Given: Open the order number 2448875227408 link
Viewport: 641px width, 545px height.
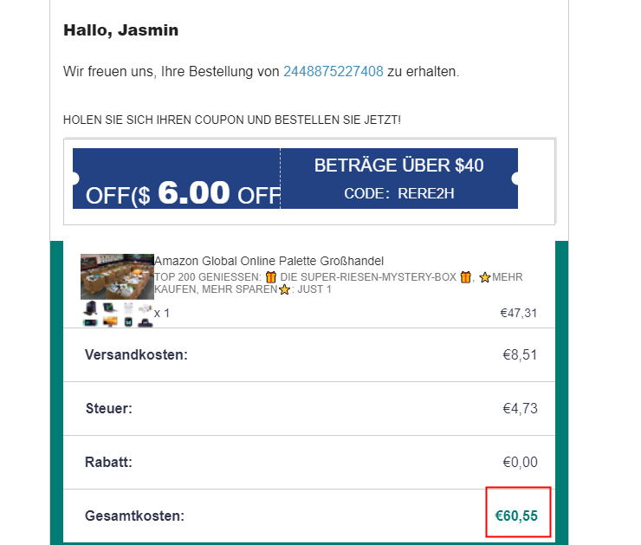Looking at the screenshot, I should (333, 71).
